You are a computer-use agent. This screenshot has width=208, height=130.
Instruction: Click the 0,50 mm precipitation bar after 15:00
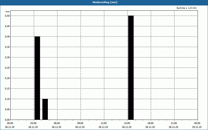point(131,68)
